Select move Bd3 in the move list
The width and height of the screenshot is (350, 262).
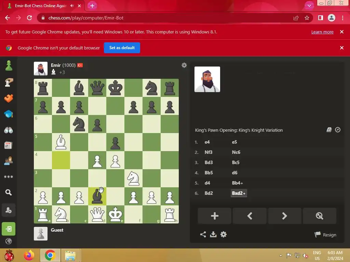[209, 162]
